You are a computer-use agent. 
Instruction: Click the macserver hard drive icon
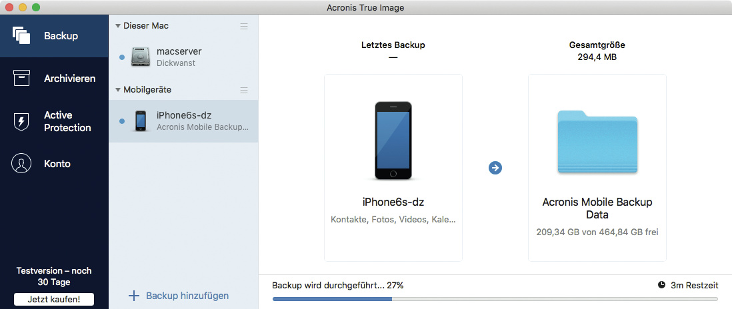[141, 57]
